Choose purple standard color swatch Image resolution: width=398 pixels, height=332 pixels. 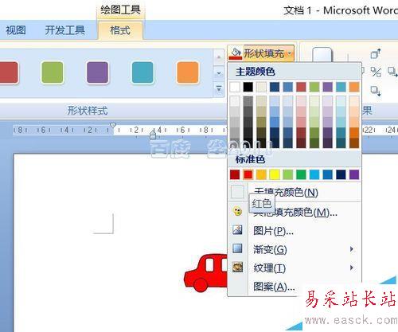pos(354,174)
